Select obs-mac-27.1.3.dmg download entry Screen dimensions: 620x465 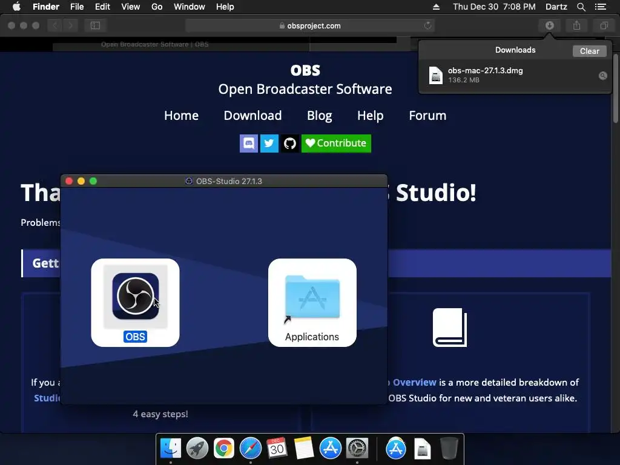click(515, 75)
